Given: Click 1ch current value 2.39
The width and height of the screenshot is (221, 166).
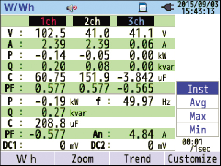Looking at the screenshot, I should click(54, 44).
